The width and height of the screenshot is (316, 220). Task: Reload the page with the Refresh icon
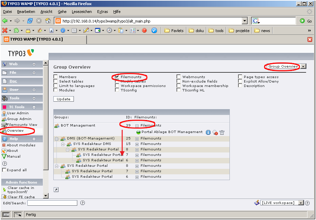tap(30, 21)
